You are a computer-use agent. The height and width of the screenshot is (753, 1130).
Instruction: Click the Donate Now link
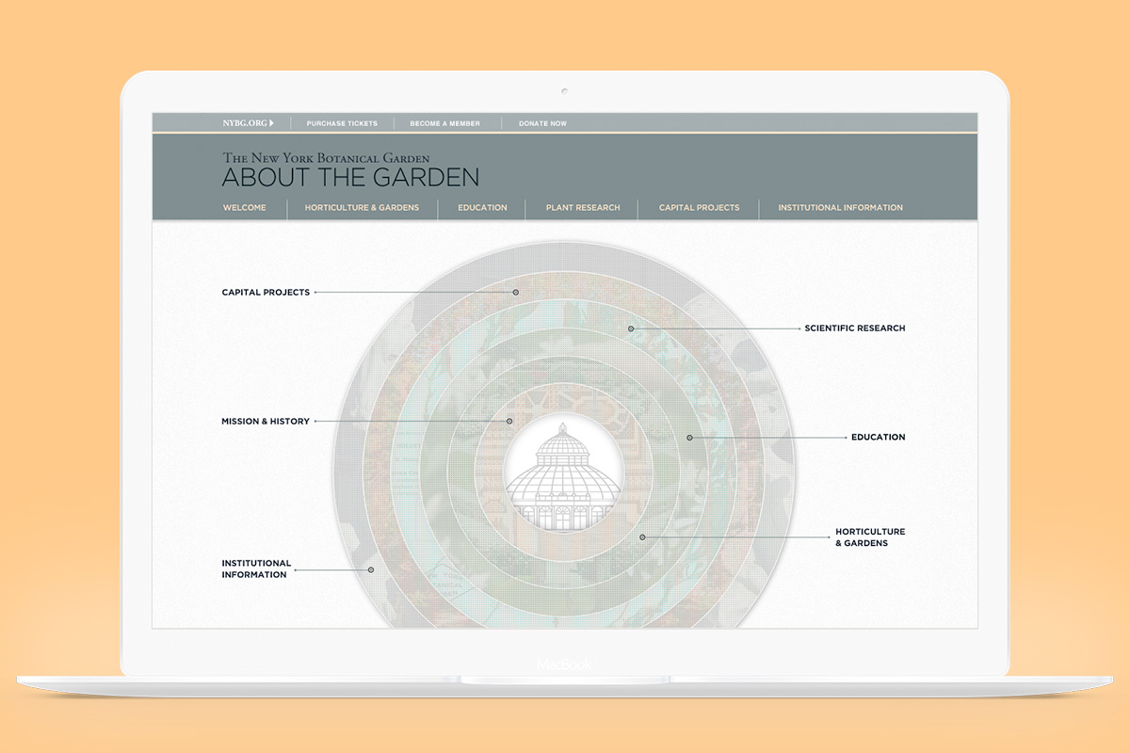pyautogui.click(x=542, y=123)
